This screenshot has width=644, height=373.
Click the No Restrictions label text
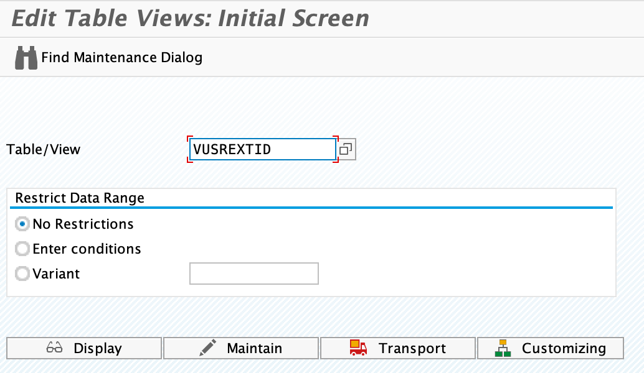tap(83, 224)
